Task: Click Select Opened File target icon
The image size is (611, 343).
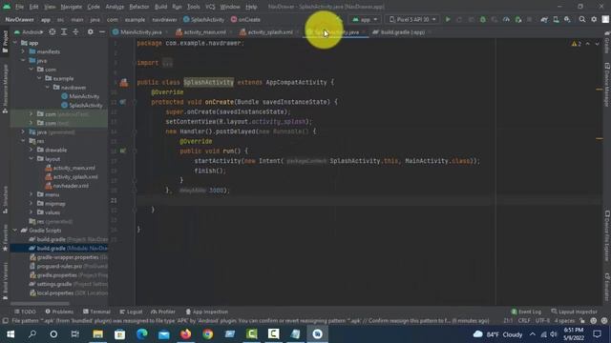Action: pos(53,31)
